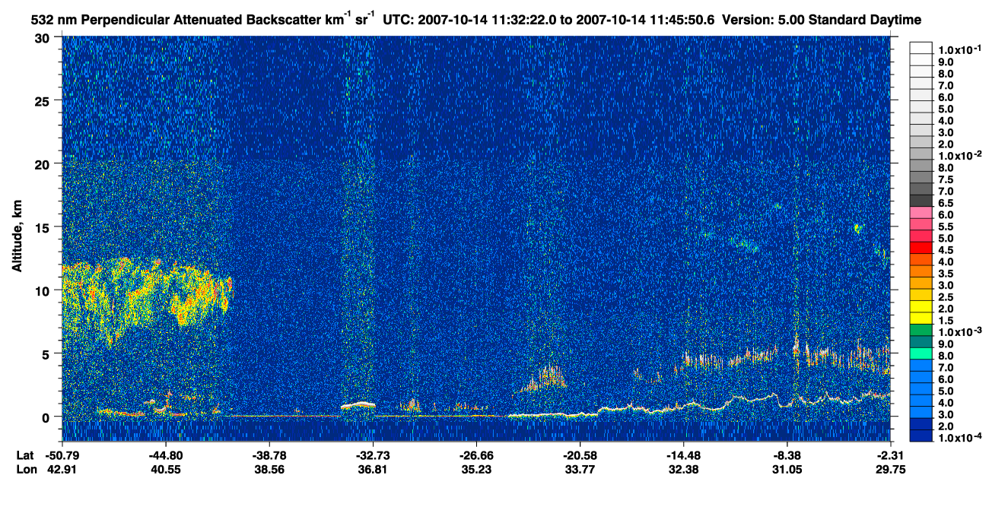The width and height of the screenshot is (989, 507).
Task: Click longitude value 38.56
Action: click(x=269, y=470)
